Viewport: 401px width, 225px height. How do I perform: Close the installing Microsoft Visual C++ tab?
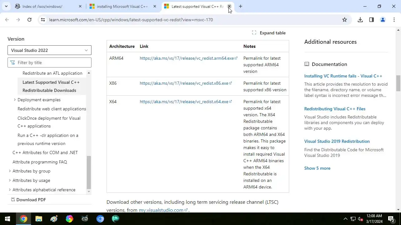pos(154,6)
